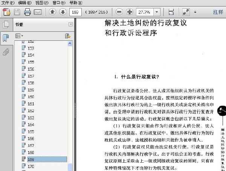Show the page thumbnails panel
Viewport: 226px width, 171px height.
coord(6,25)
